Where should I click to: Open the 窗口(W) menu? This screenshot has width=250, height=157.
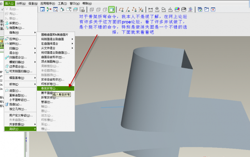tap(75, 3)
